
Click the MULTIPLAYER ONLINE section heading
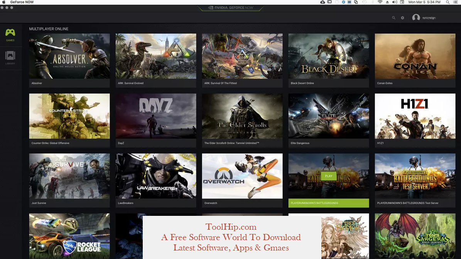tap(49, 29)
